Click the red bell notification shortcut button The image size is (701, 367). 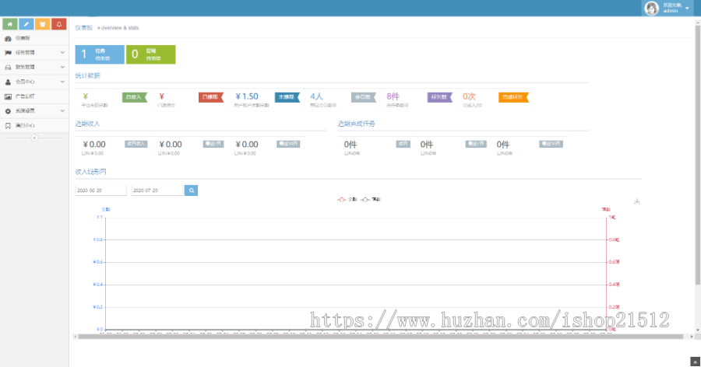point(58,24)
